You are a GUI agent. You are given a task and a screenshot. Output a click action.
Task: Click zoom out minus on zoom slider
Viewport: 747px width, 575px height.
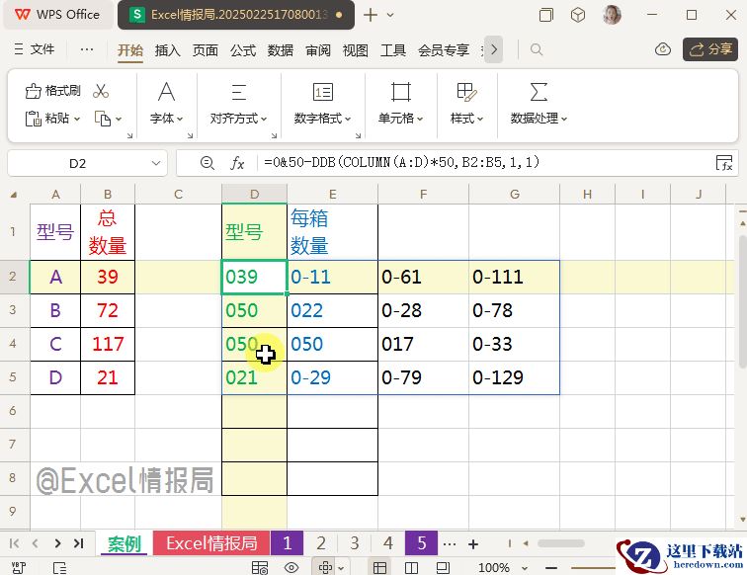click(551, 568)
